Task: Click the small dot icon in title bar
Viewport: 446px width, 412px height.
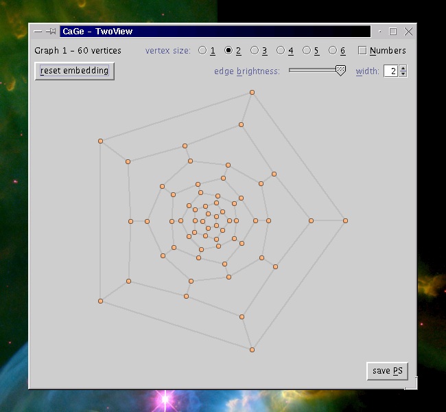Action: [379, 32]
